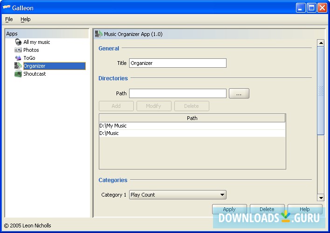
Task: Click the Photos camera icon
Action: (18, 50)
